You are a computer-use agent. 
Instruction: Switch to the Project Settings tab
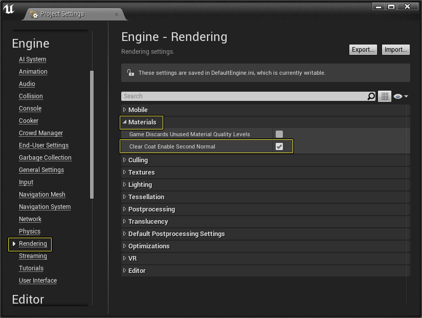click(x=62, y=14)
